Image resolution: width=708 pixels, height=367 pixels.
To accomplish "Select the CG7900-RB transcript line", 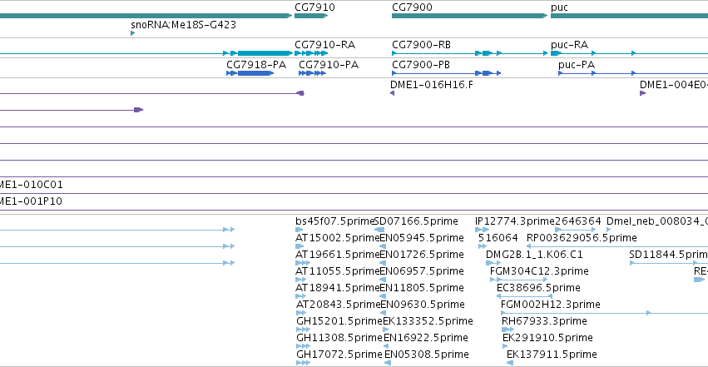I will point(469,53).
